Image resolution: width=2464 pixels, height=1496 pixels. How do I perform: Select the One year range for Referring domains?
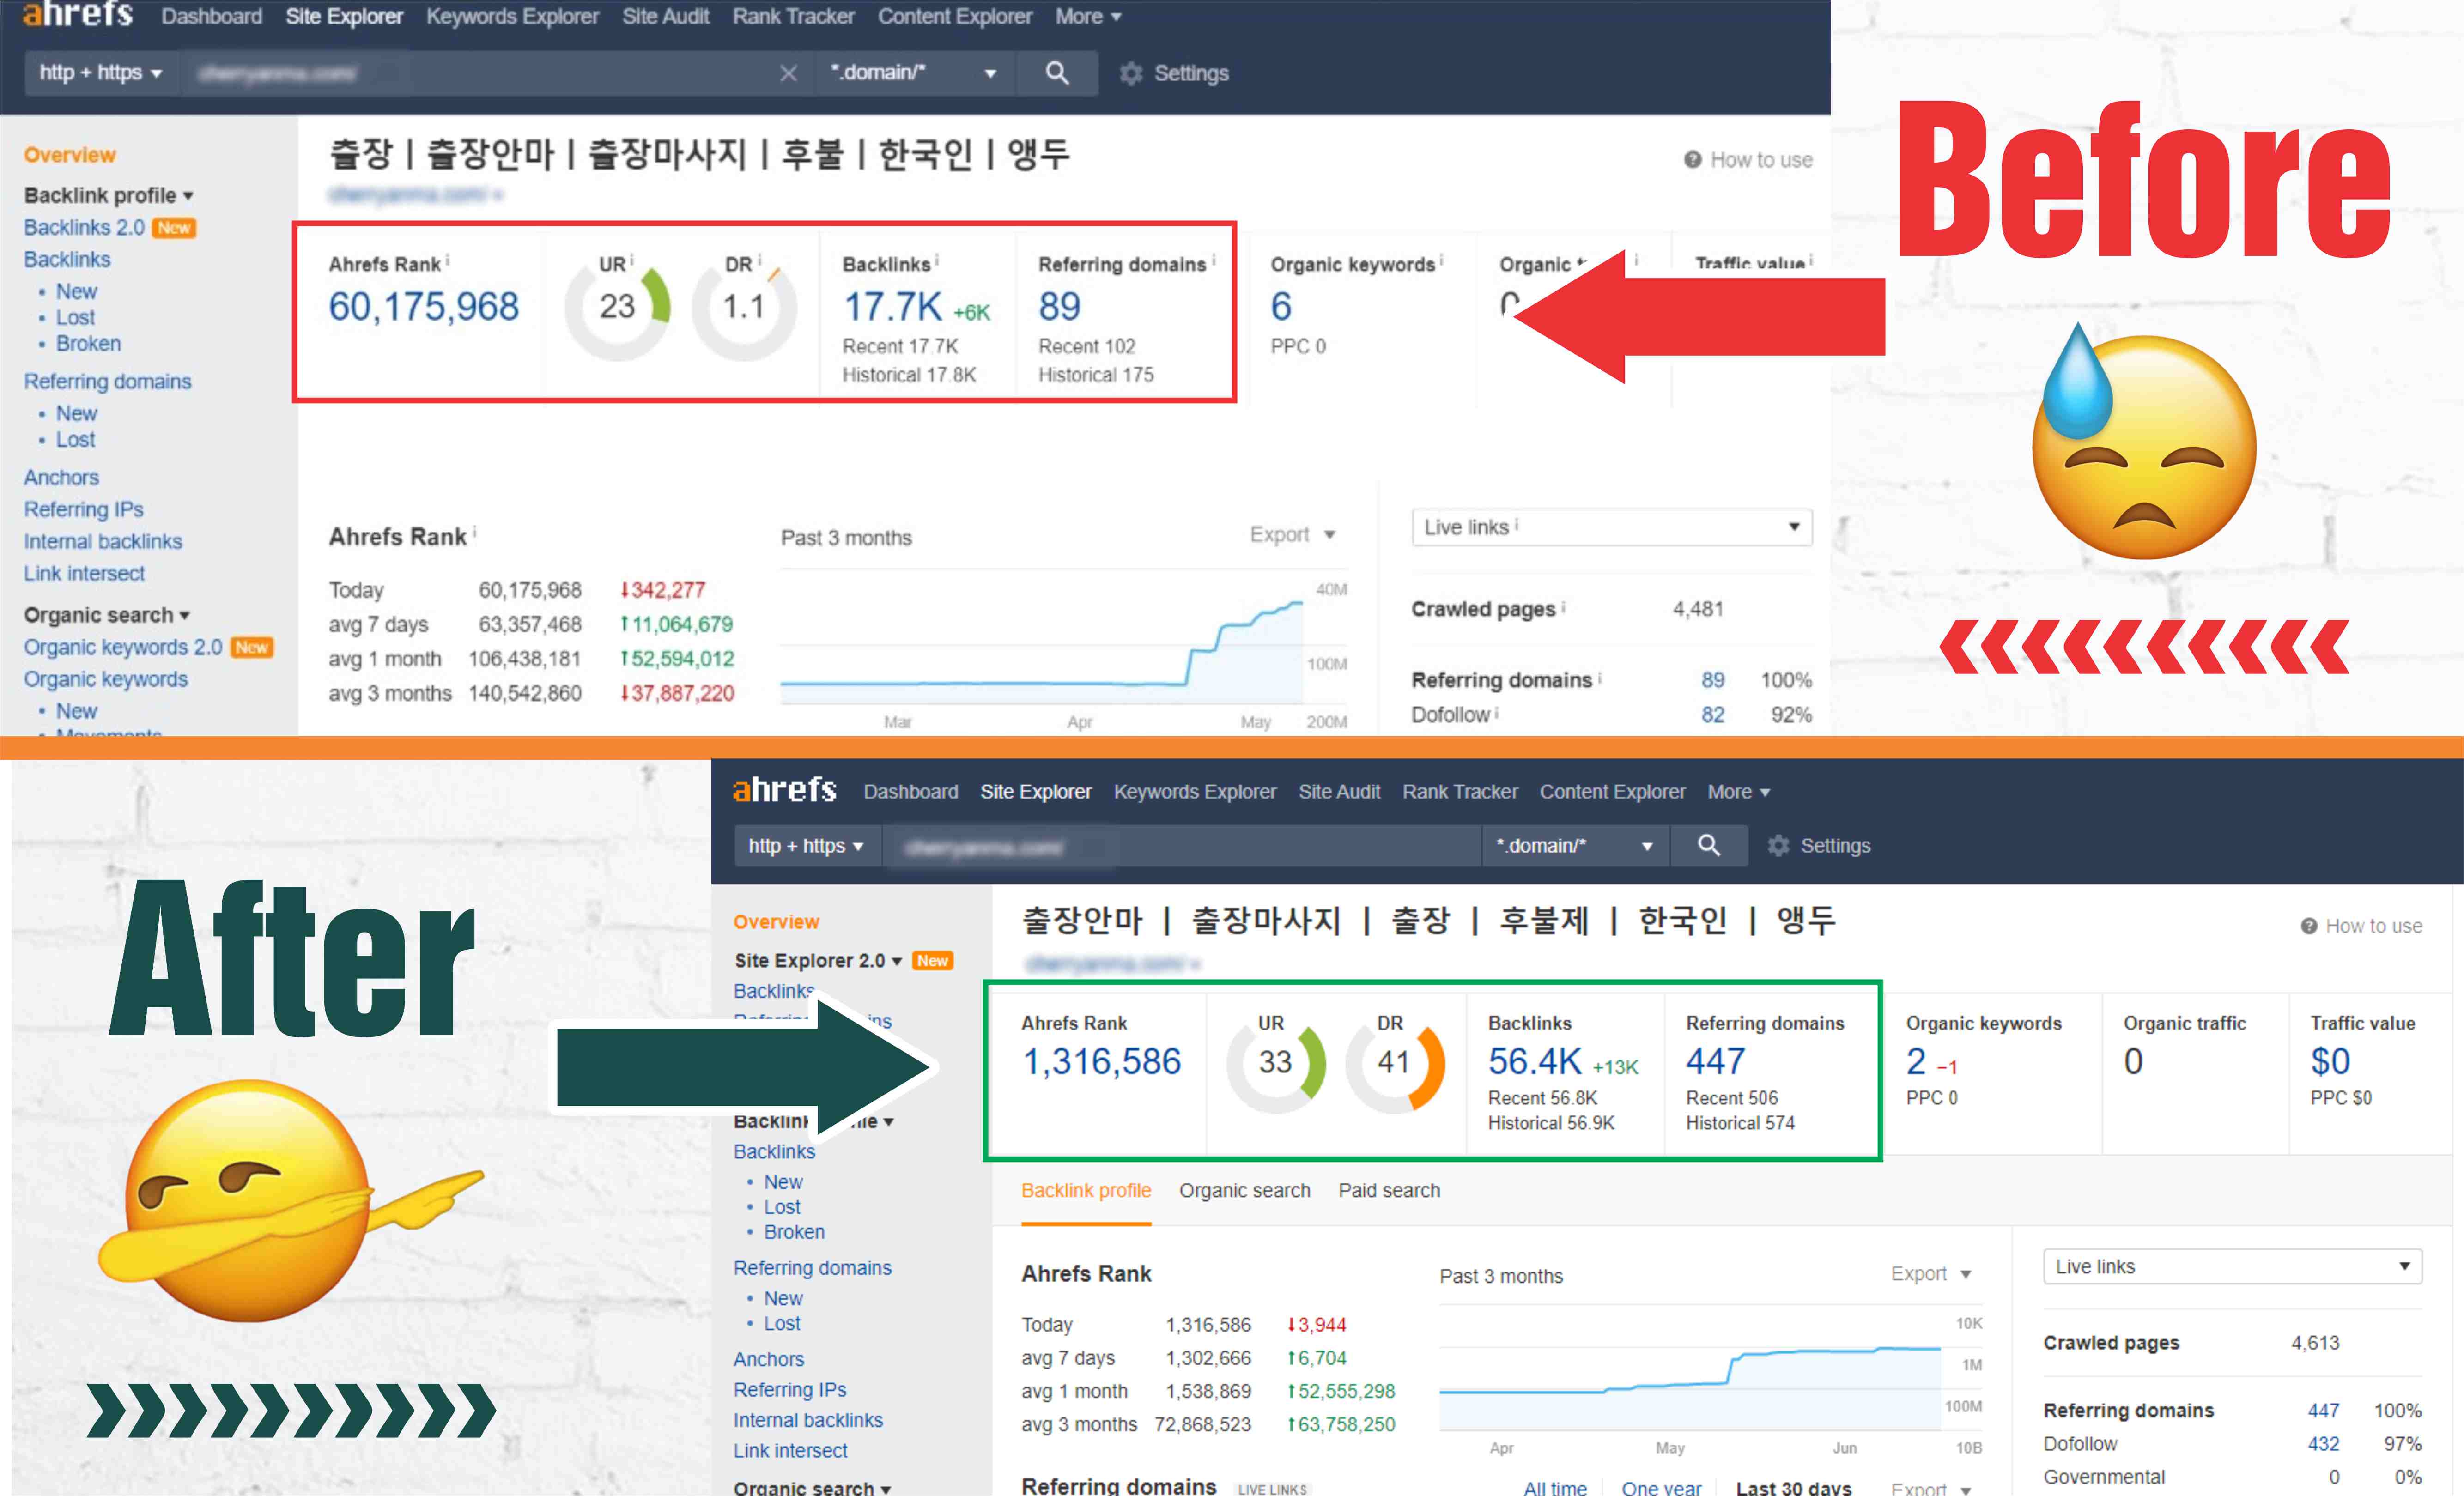pos(1661,1487)
